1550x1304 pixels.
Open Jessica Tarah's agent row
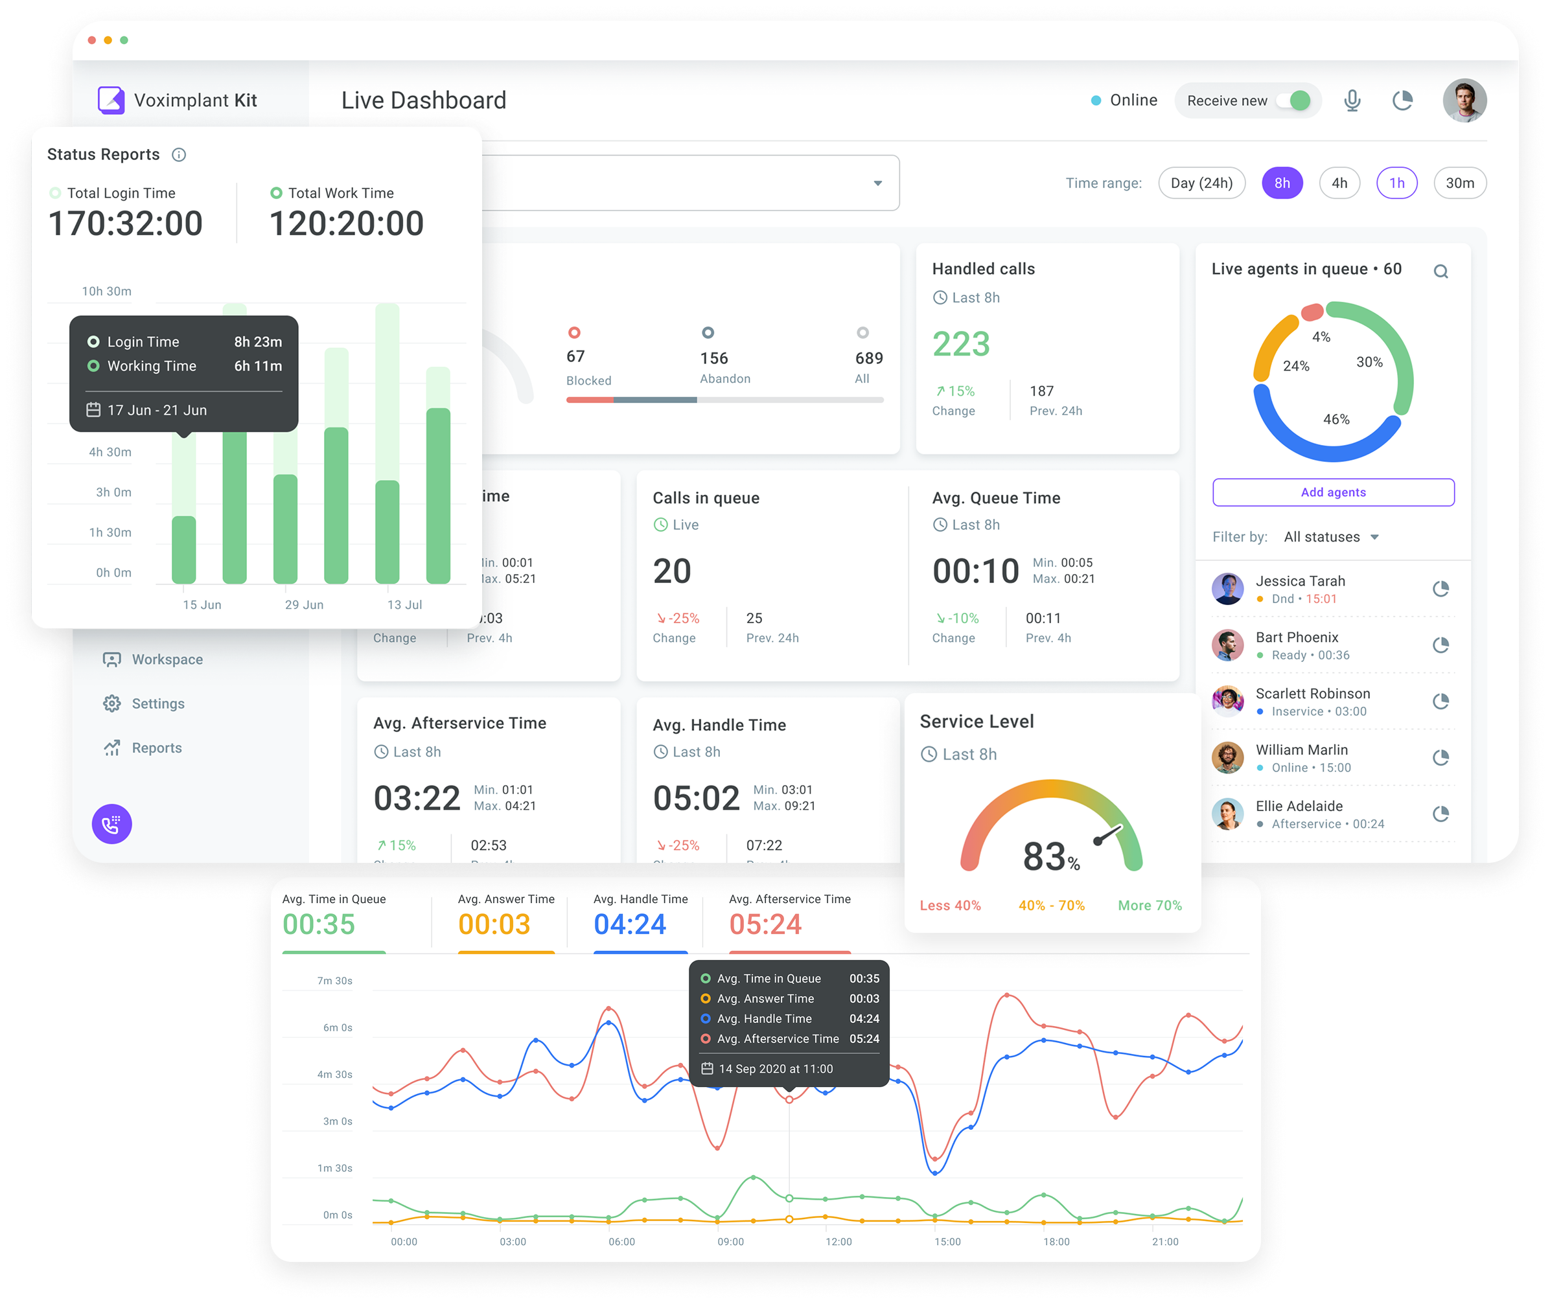tap(1332, 589)
